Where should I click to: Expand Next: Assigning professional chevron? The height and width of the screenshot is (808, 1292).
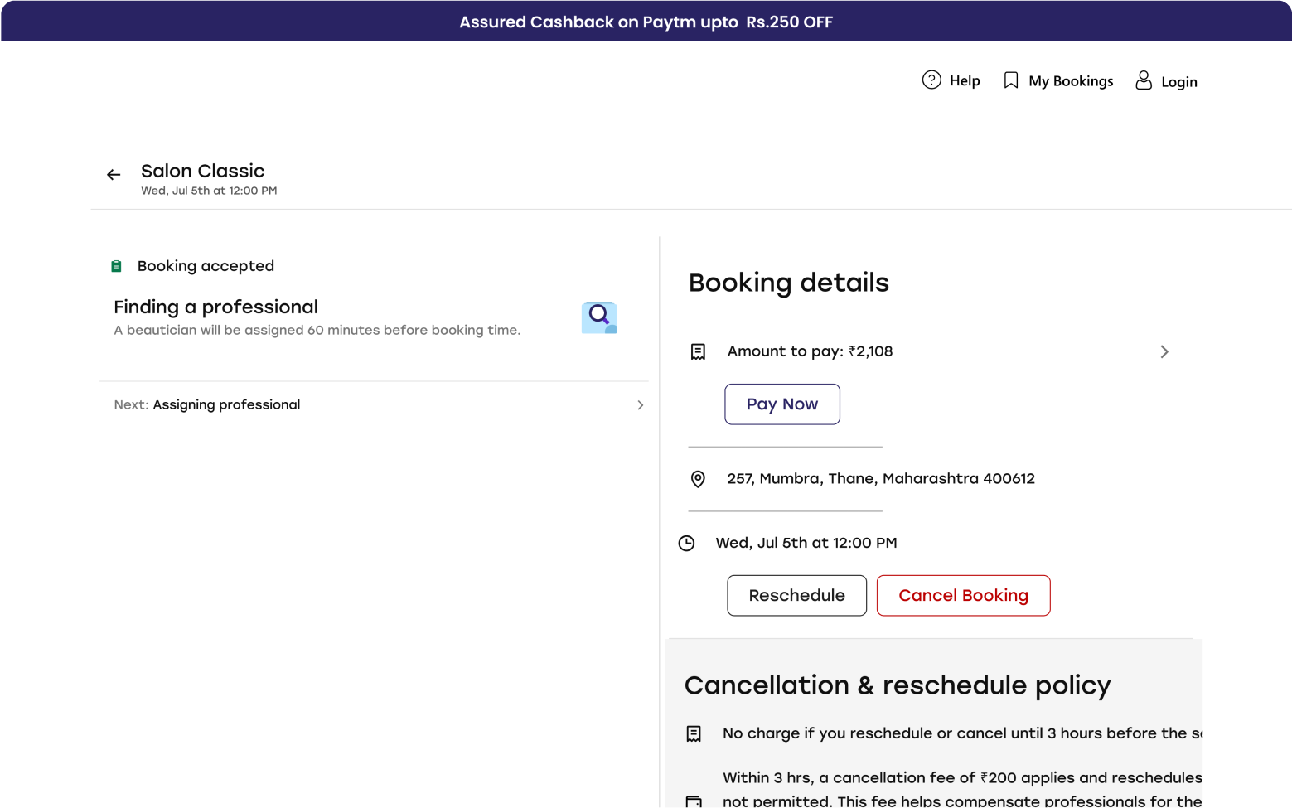(640, 405)
